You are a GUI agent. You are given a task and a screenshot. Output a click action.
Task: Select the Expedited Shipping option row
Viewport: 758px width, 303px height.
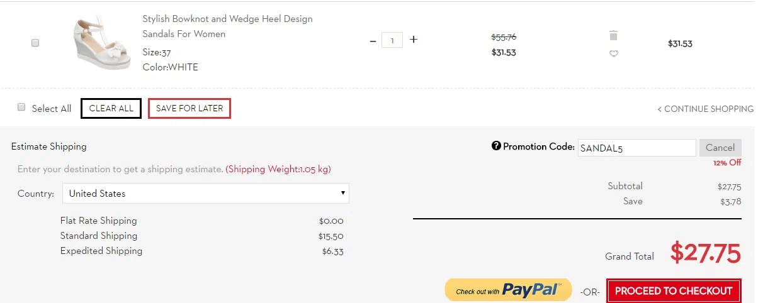point(201,251)
